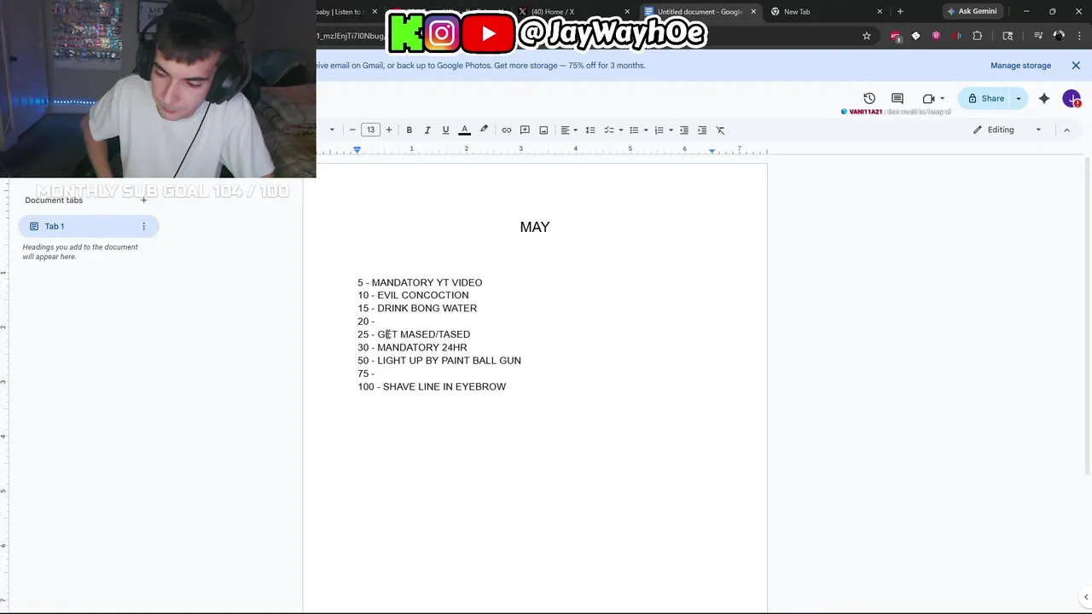The image size is (1092, 614).
Task: Click the line '30 - MANDATORY 24HR'
Action: point(412,347)
